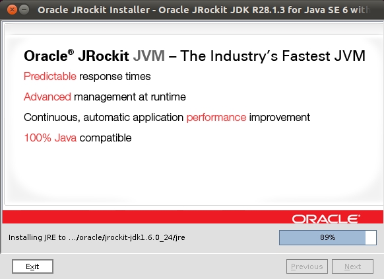This screenshot has width=384, height=279.
Task: Close the JRockit installer window
Action: [x=12, y=10]
